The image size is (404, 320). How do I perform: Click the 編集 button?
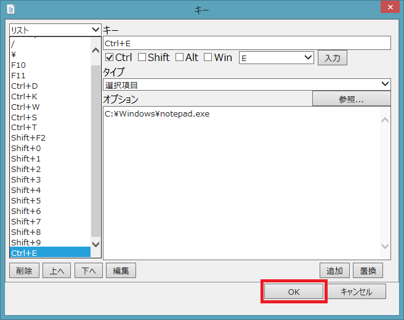[x=121, y=270]
